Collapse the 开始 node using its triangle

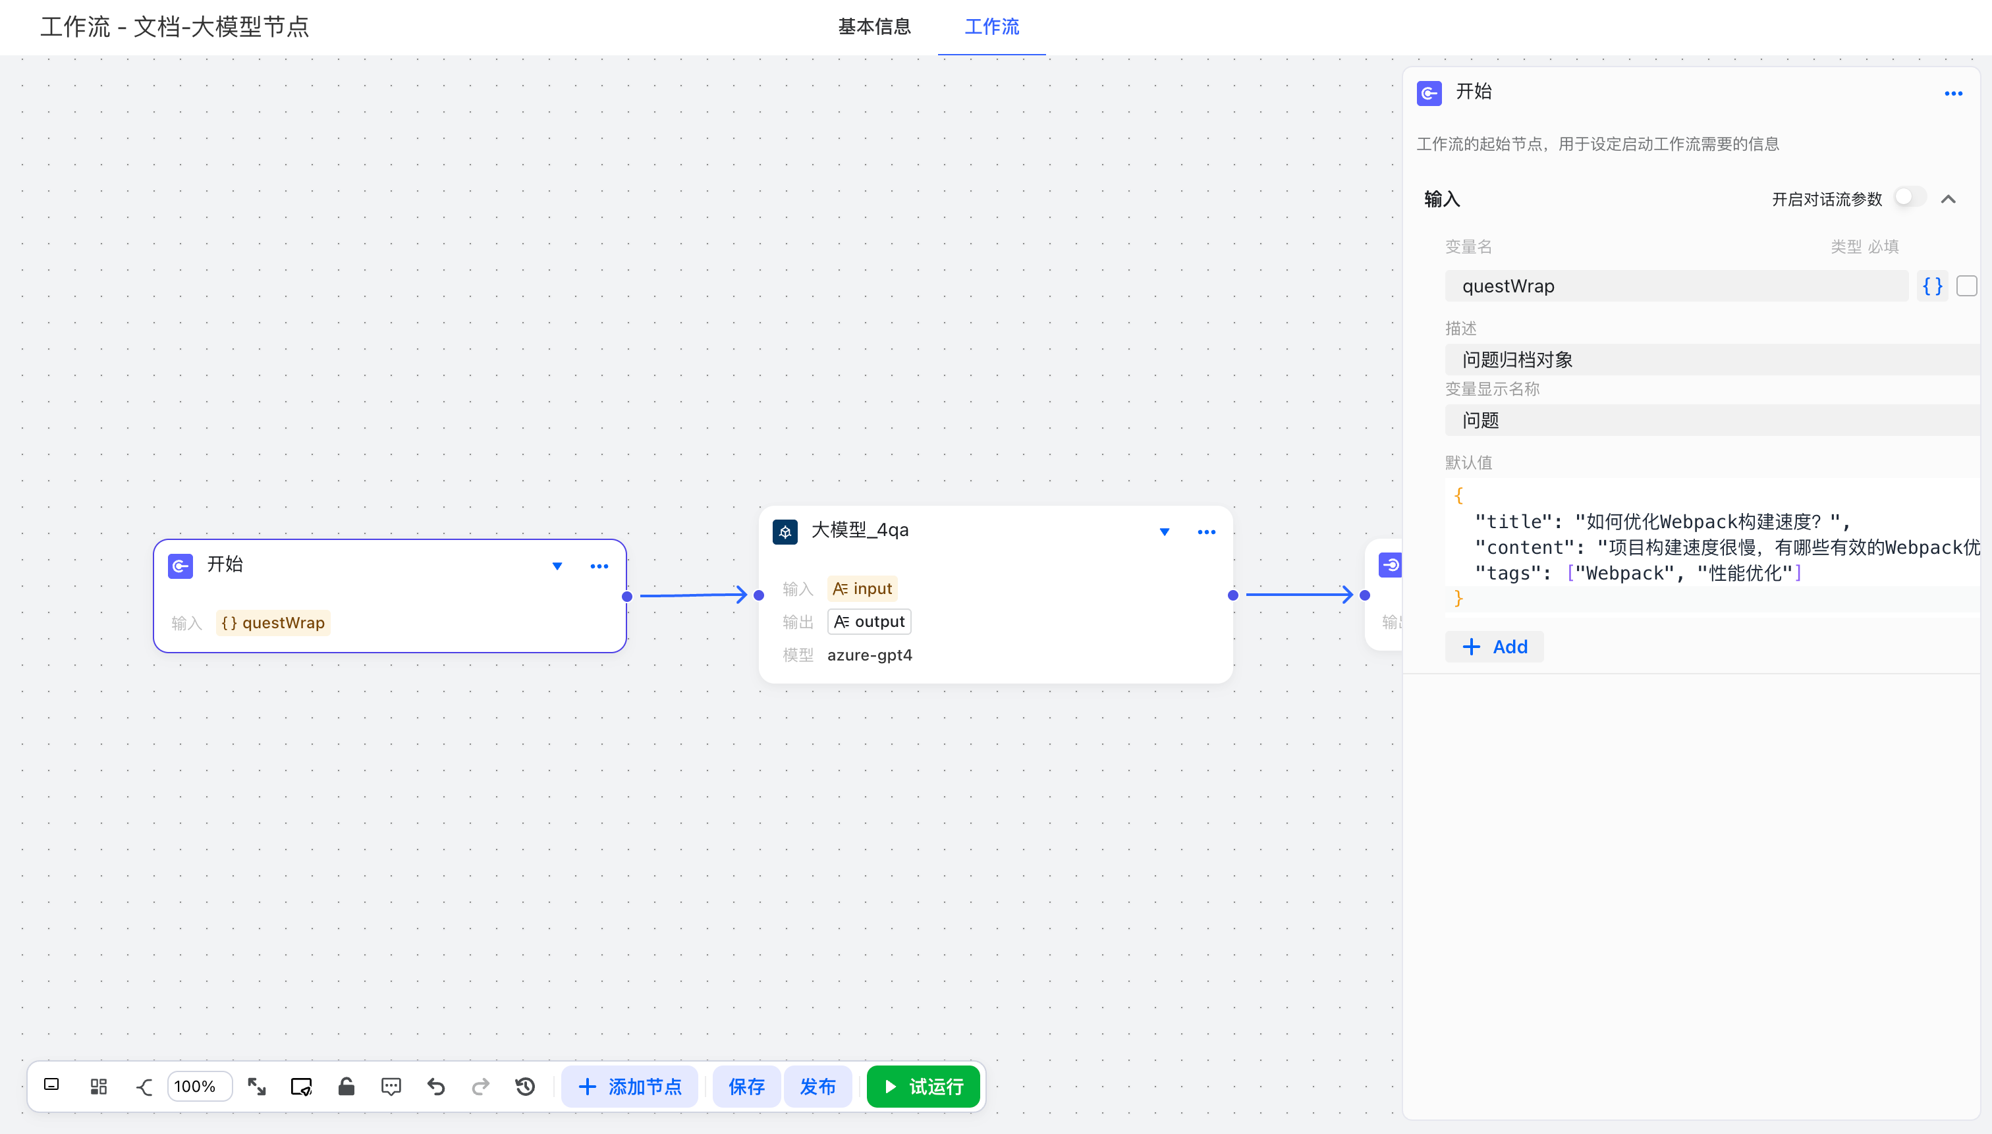click(x=557, y=566)
